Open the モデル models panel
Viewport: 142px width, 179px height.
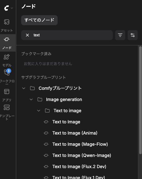pyautogui.click(x=7, y=60)
